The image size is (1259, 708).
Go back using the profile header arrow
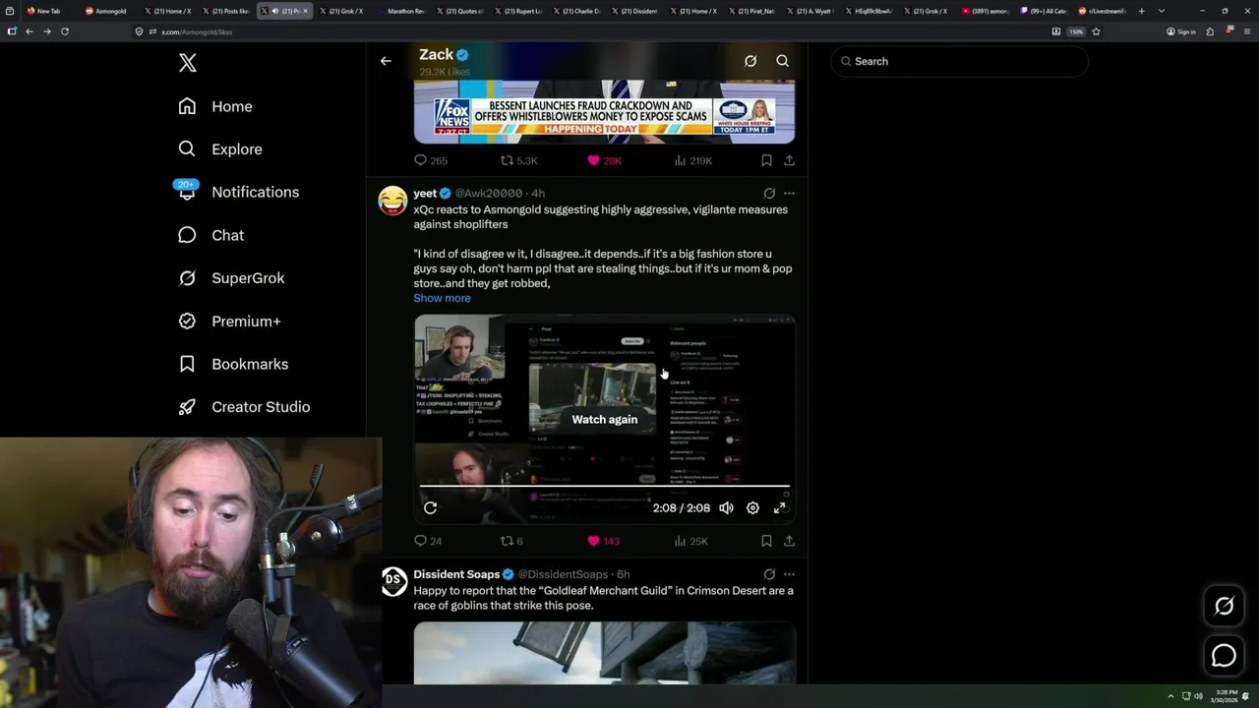(x=386, y=61)
